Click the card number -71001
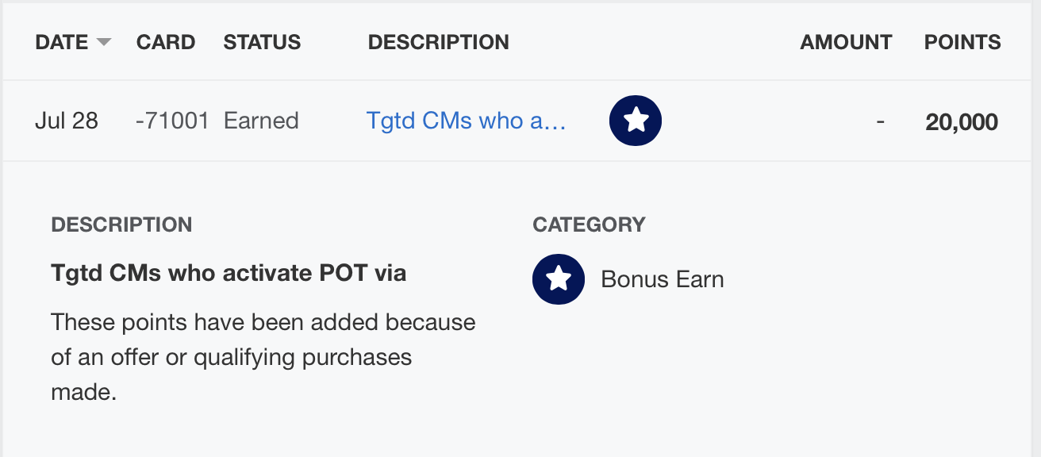Screen dimensions: 1041x457 tap(172, 121)
